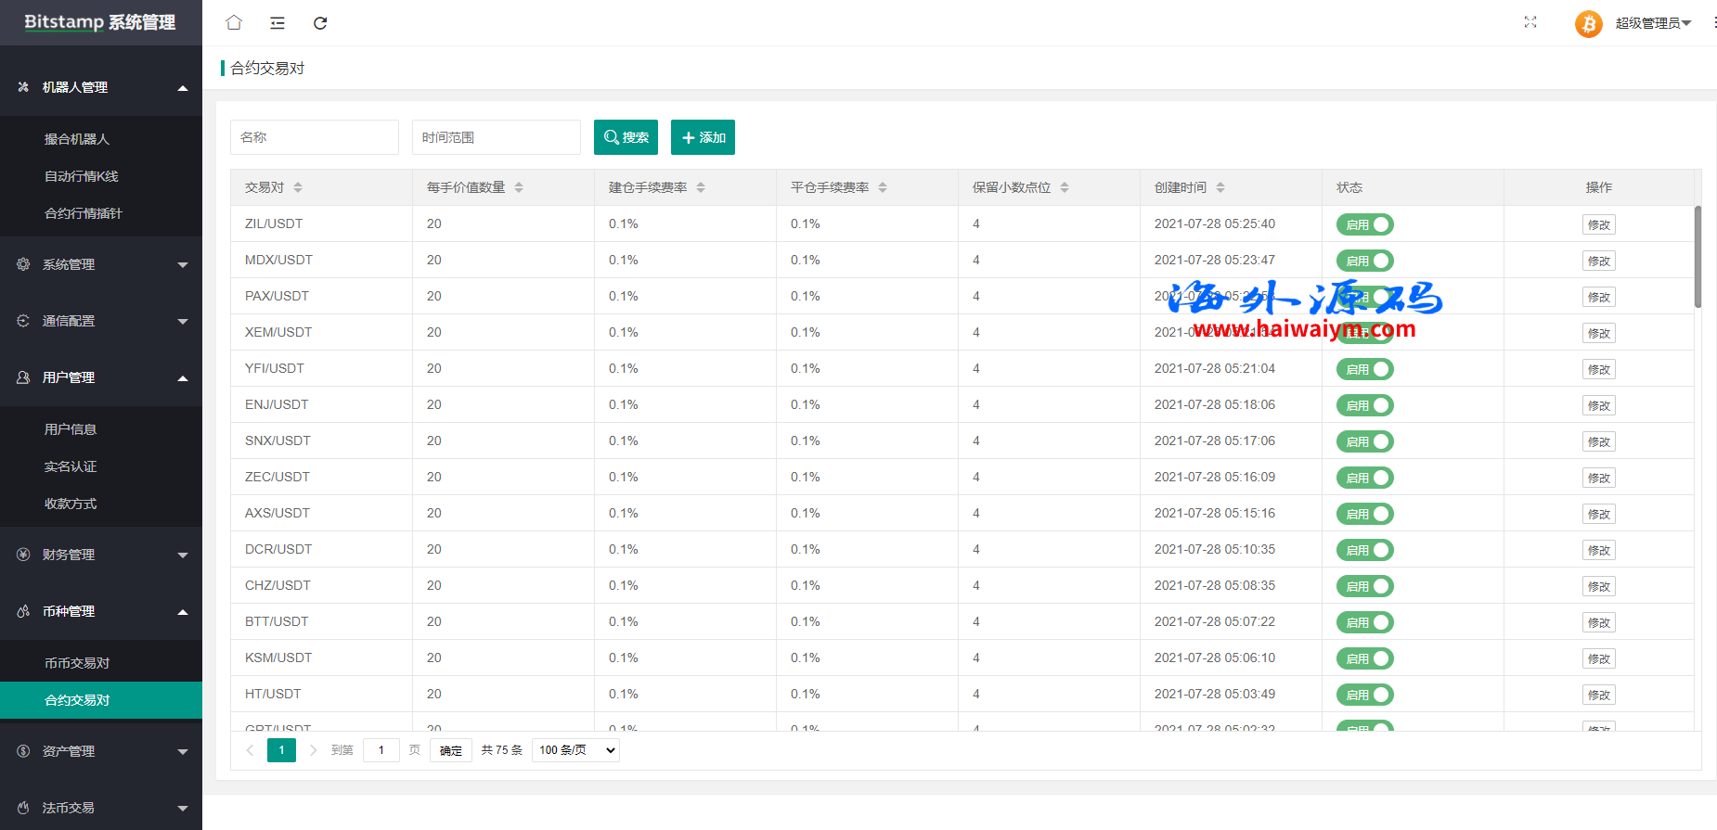1717x830 pixels.
Task: Turn off the BTT/USDT status switch
Action: (1364, 622)
